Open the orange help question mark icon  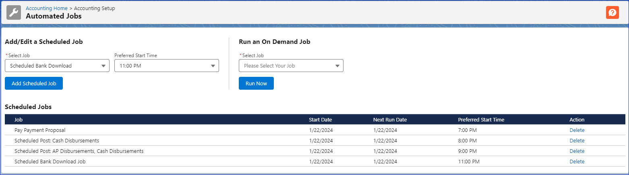pyautogui.click(x=612, y=12)
